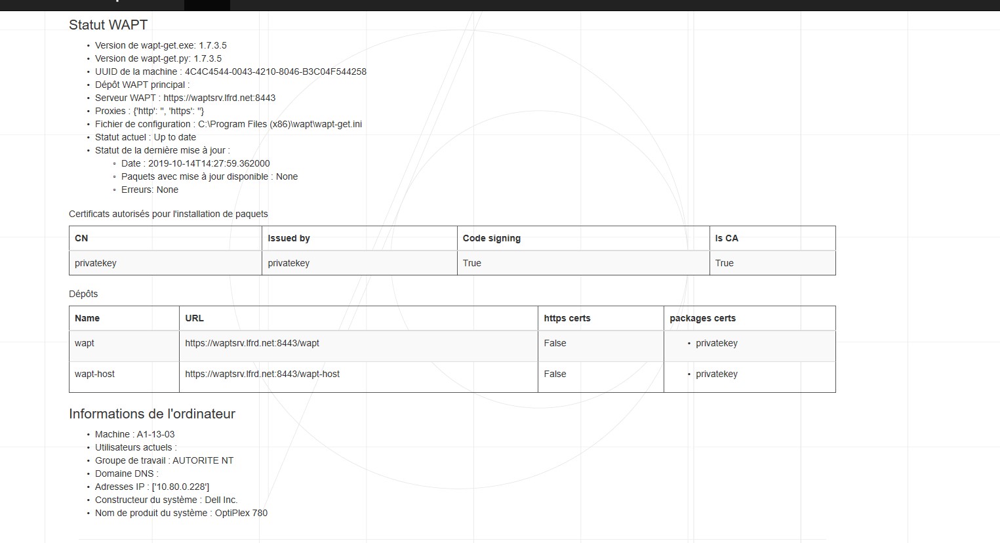Viewport: 1000px width, 543px height.
Task: Click the 'Up to date' status text
Action: (174, 137)
